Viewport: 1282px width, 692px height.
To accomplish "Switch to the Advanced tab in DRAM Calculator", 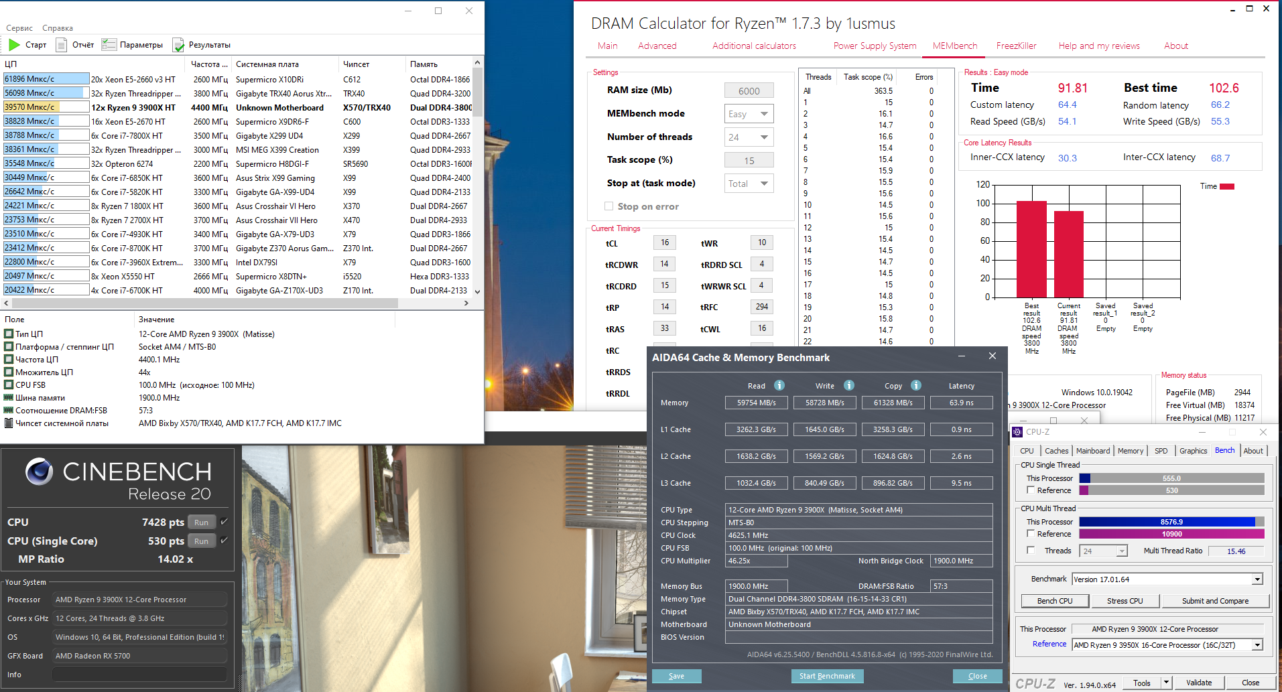I will click(x=657, y=46).
